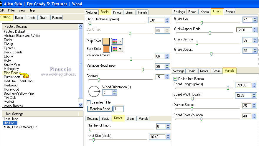
Task: Click the Grain Size stepper
Action: click(255, 20)
